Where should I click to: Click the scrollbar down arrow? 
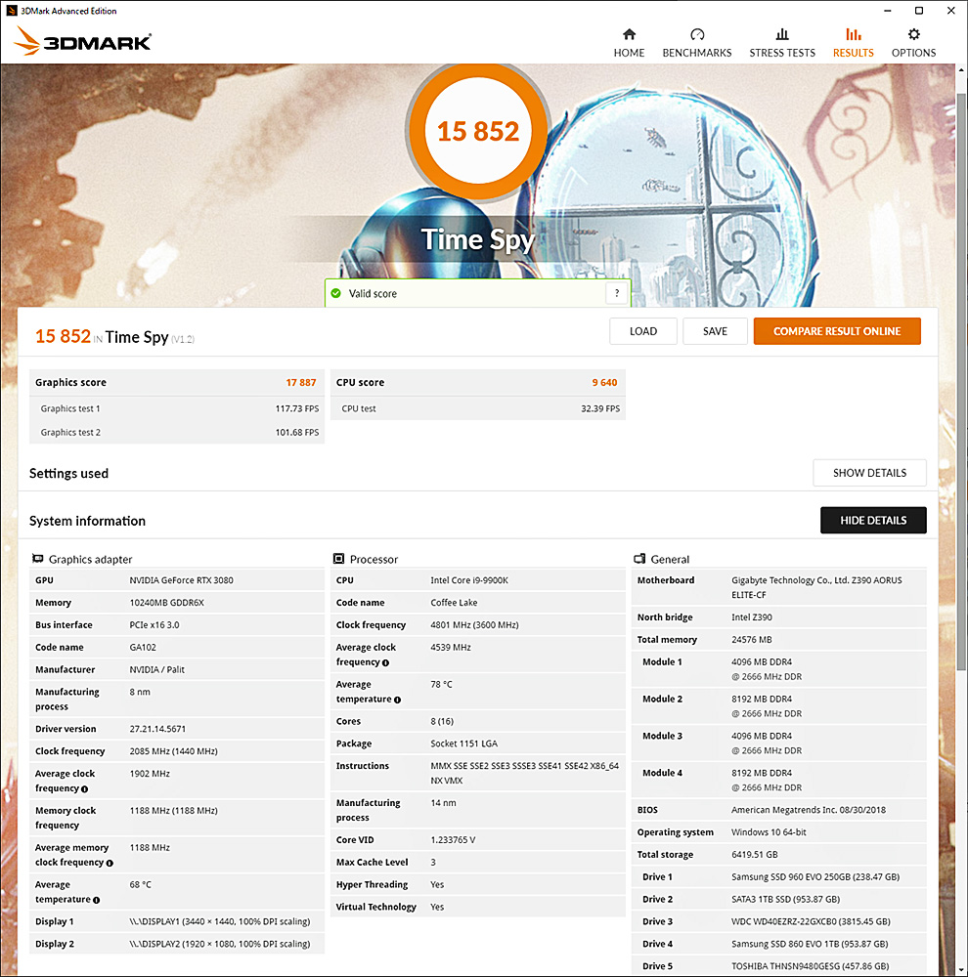[961, 969]
